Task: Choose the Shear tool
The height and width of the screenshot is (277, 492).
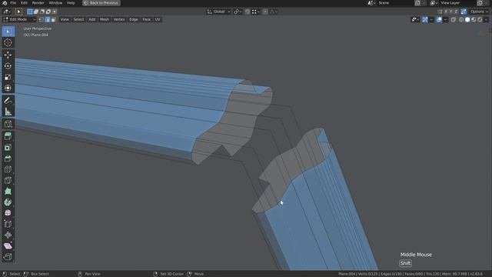Action: pos(8,246)
